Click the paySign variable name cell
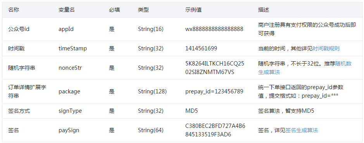Viewport: 364px width, 143px height. point(69,131)
